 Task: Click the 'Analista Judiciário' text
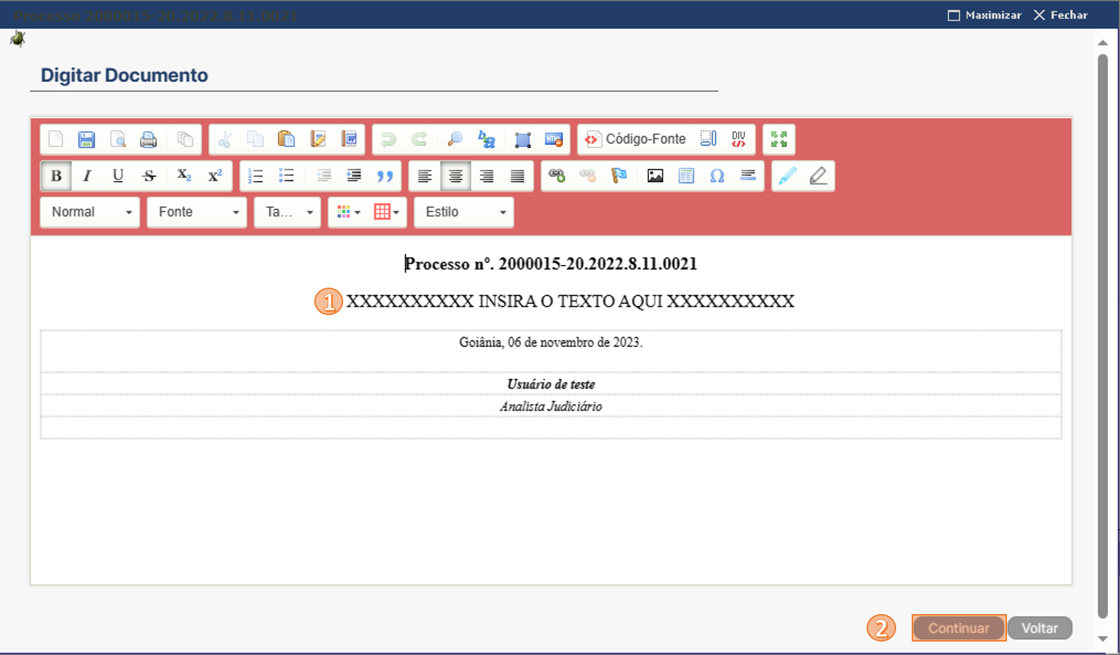tap(551, 406)
